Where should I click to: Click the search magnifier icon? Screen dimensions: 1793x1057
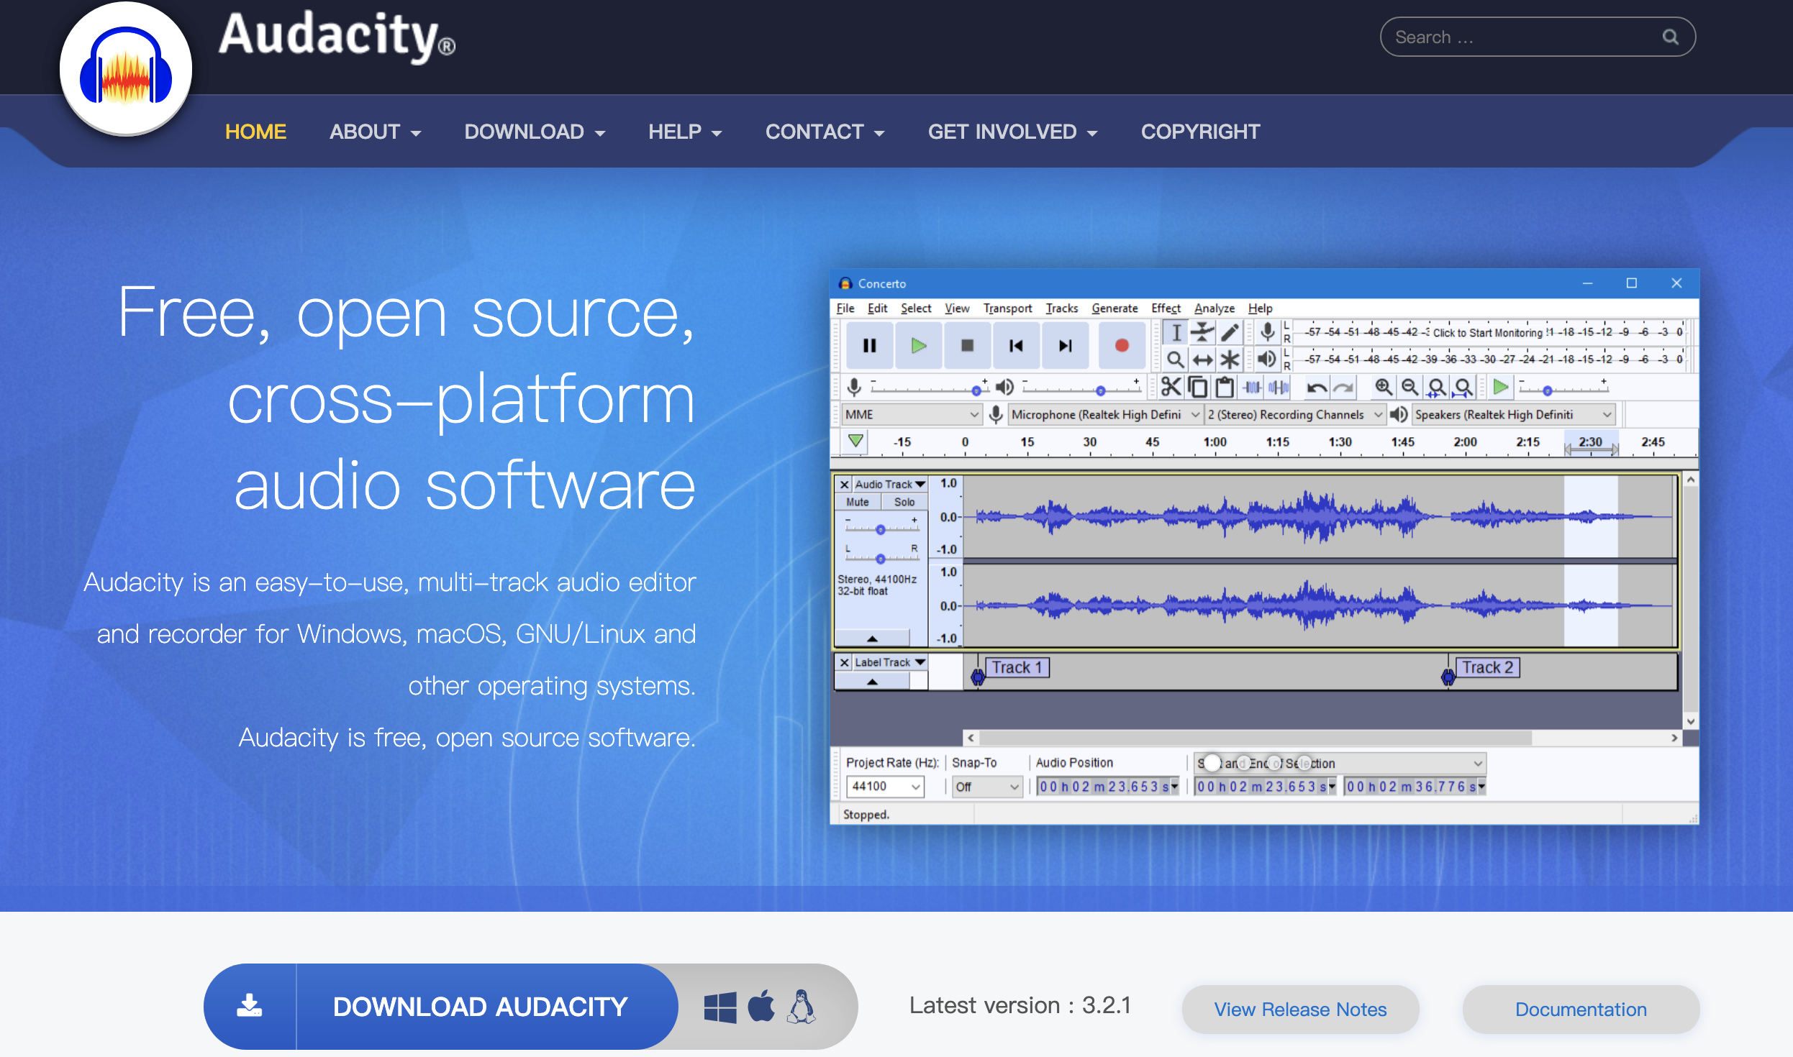click(1670, 37)
